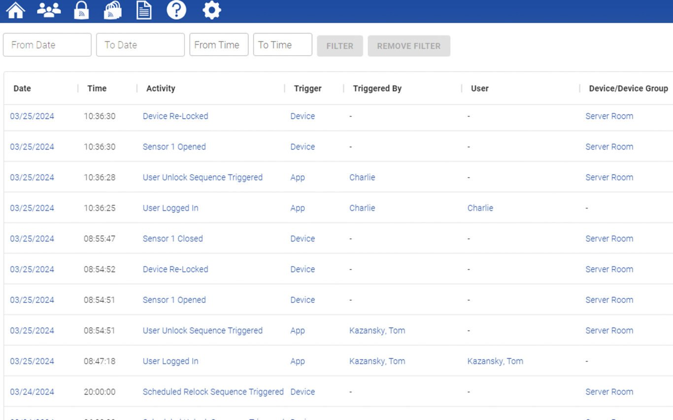Open User Logged In activity at 10:36:25
Screen dimensions: 673x420
170,208
